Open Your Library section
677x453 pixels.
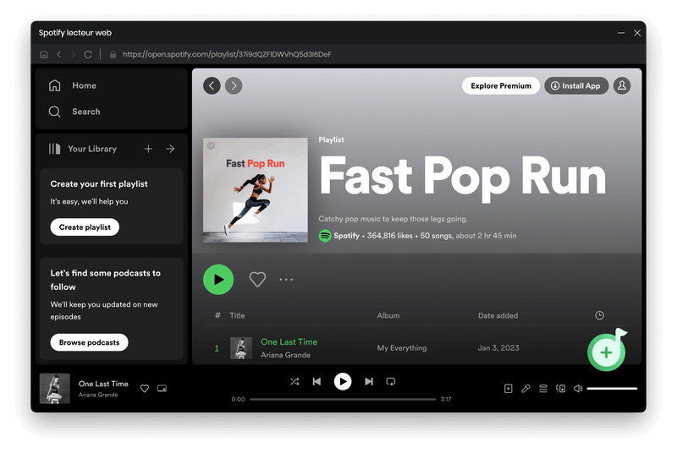[x=83, y=149]
